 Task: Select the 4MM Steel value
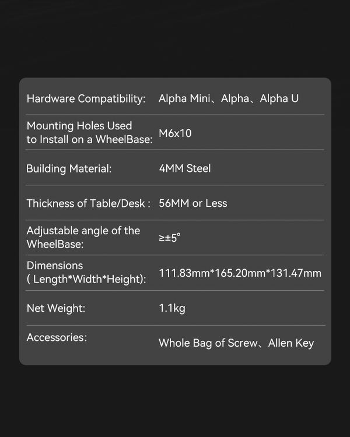coord(184,168)
